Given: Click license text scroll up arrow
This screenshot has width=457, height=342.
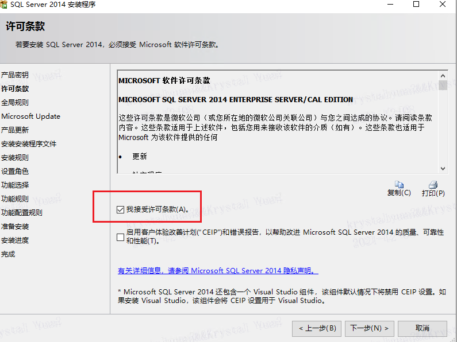Looking at the screenshot, I should tap(443, 76).
